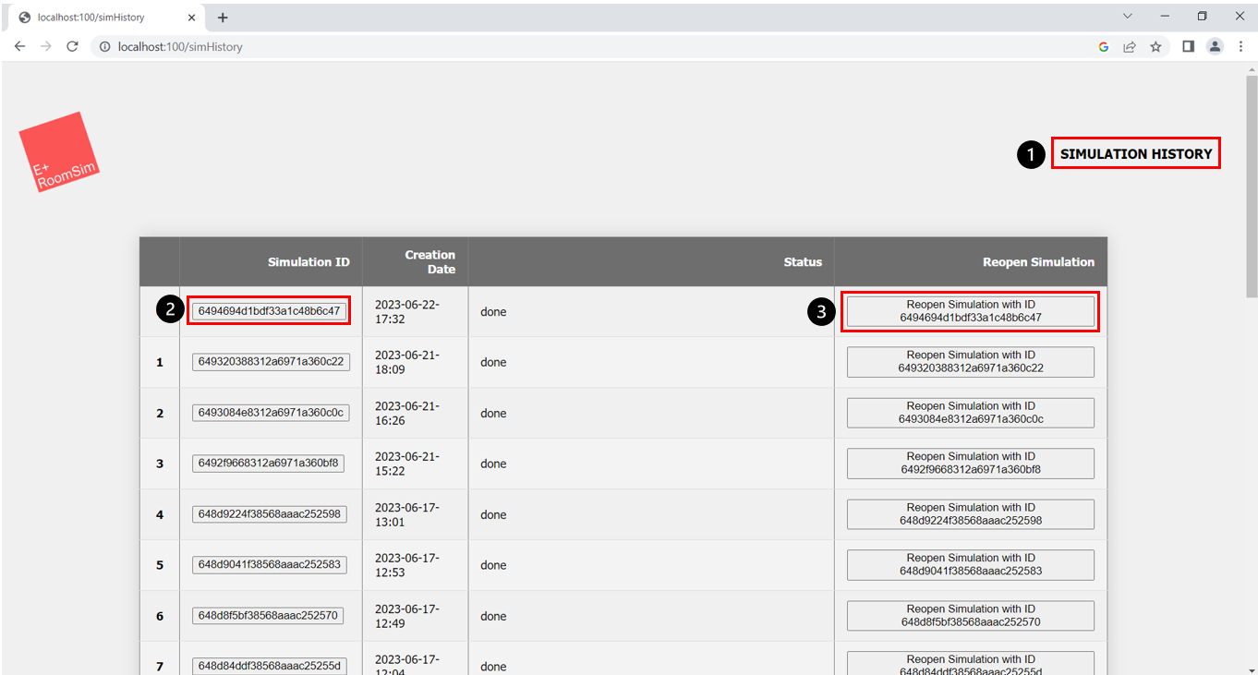1258x675 pixels.
Task: Go back using the browser back arrow
Action: point(19,46)
